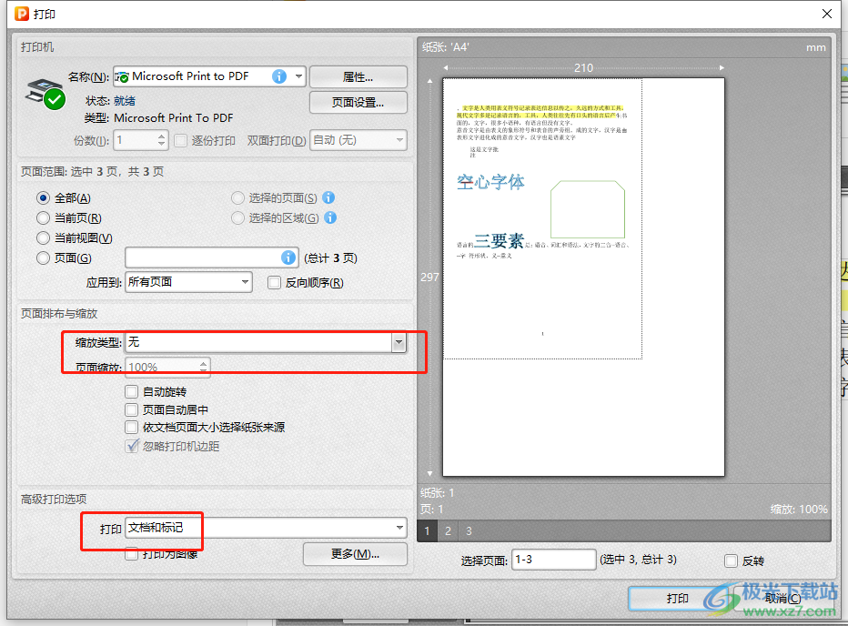848x626 pixels.
Task: Open the 双面打印 dropdown
Action: [x=358, y=140]
